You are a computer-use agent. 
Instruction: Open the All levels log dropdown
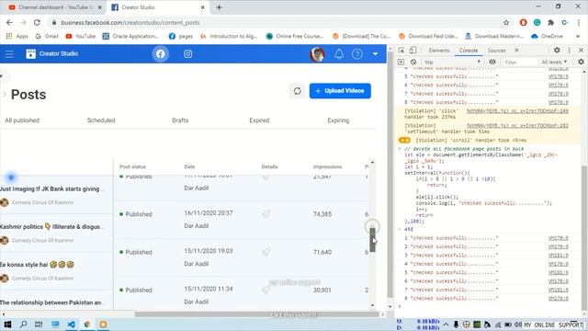[x=554, y=62]
